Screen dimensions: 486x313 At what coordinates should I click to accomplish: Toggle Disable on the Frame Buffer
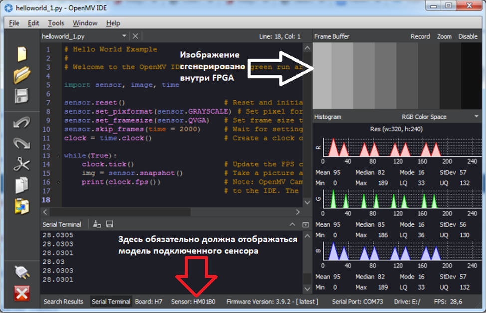pyautogui.click(x=468, y=36)
